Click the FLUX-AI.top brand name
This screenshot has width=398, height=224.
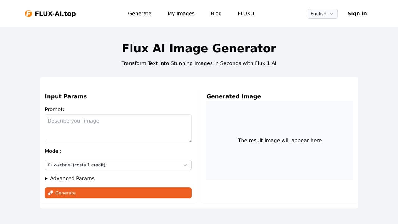pos(55,14)
